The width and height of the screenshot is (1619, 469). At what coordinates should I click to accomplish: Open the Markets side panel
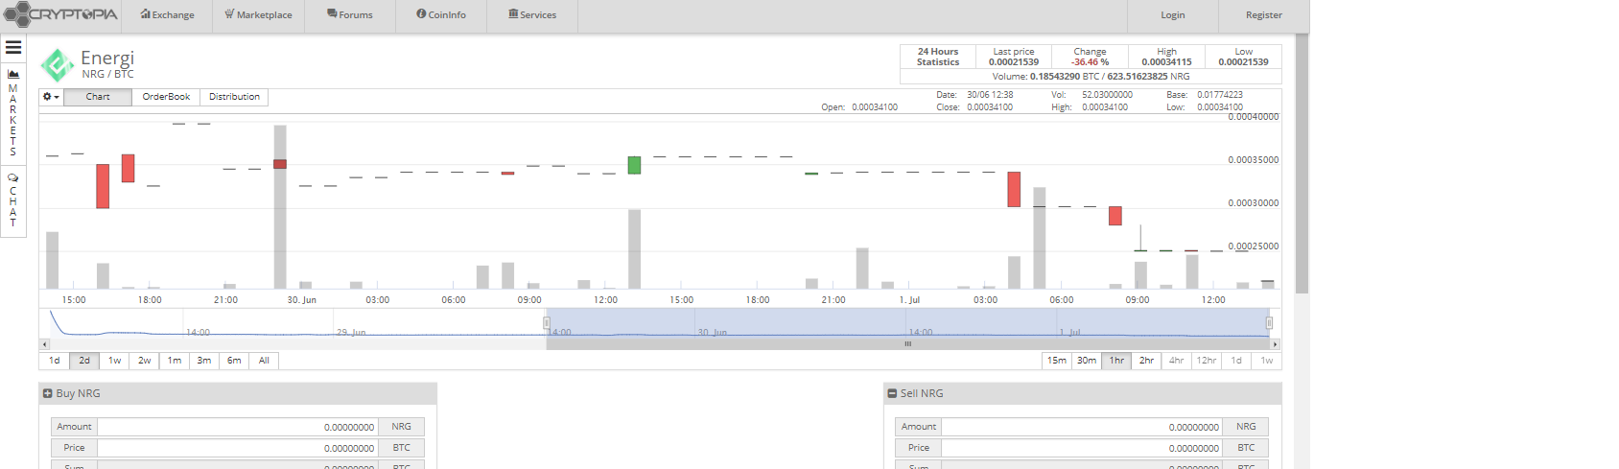tap(13, 112)
